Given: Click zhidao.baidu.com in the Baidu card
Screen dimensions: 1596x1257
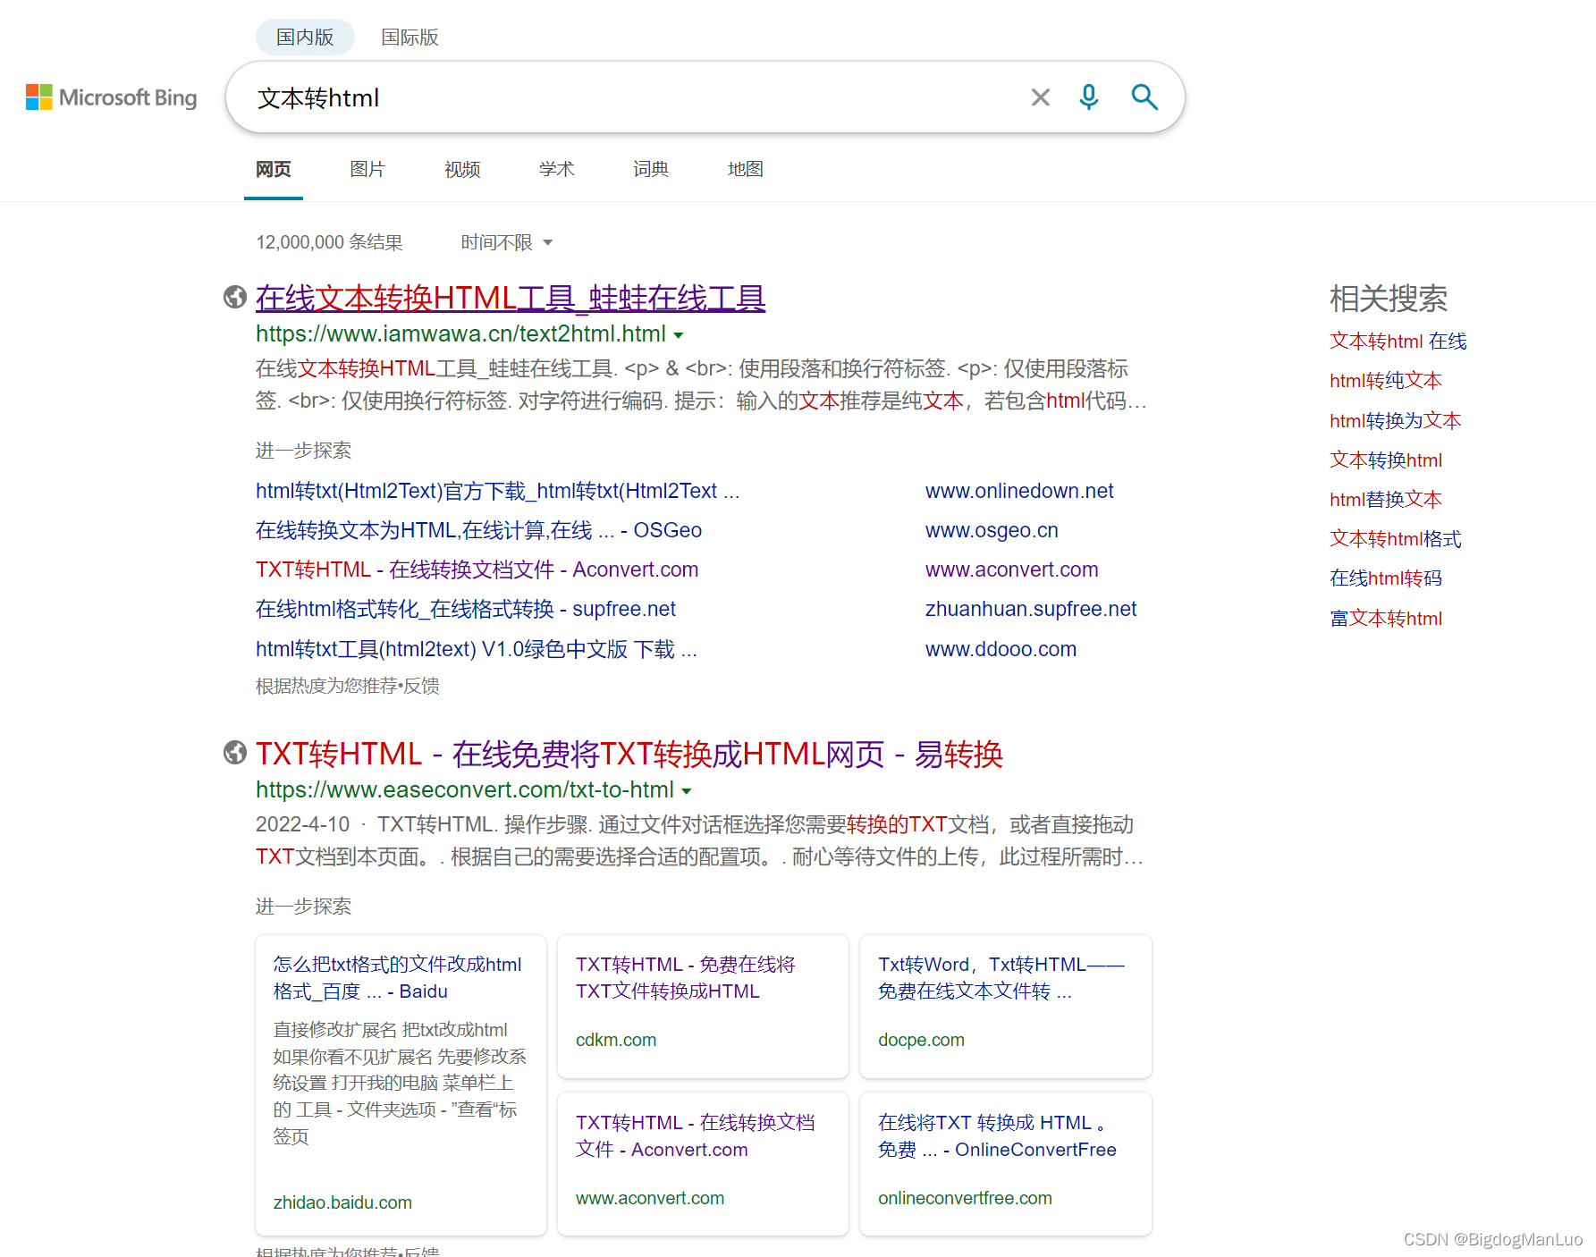Looking at the screenshot, I should point(342,1202).
